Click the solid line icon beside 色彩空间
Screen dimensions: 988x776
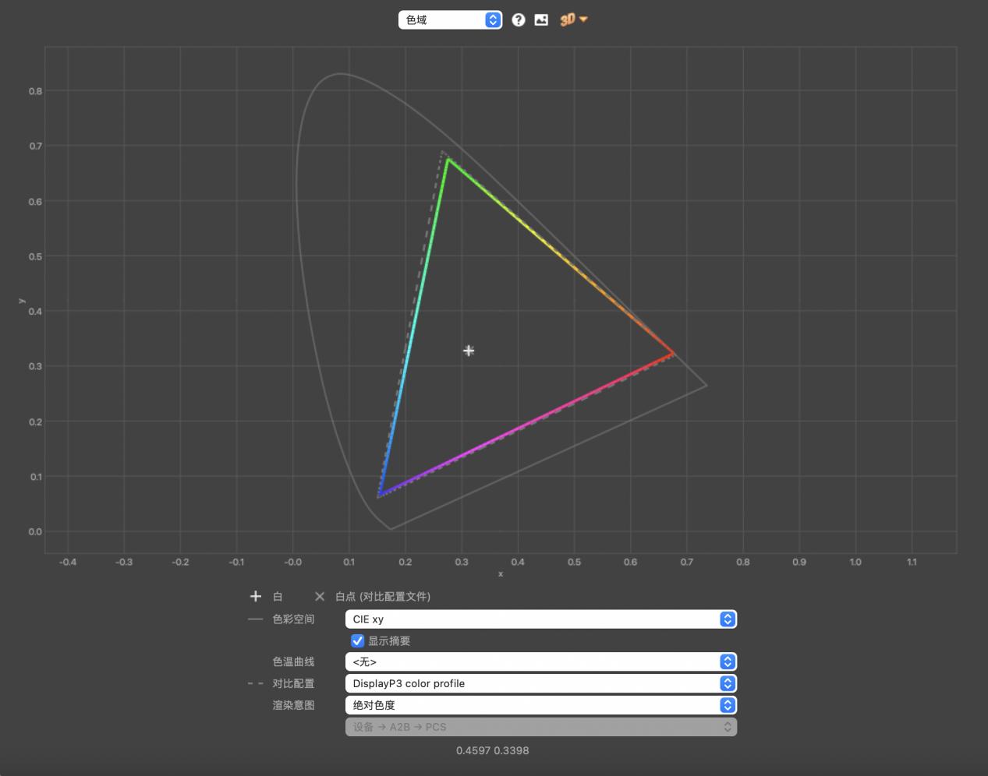(255, 619)
